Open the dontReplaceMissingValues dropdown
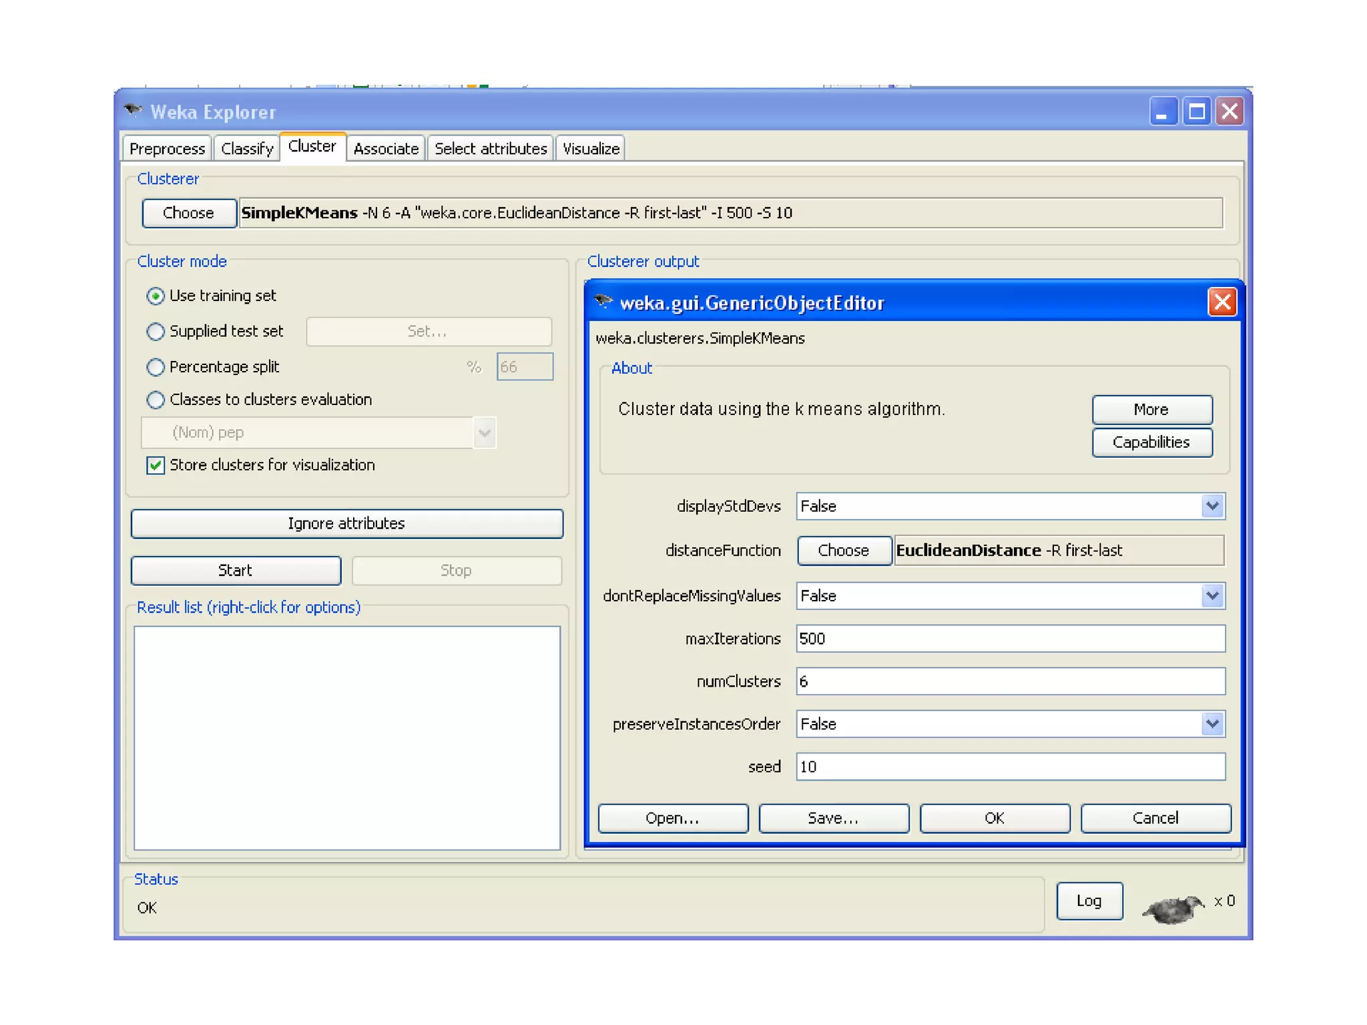Screen dimensions: 1367x1025 click(x=1212, y=596)
